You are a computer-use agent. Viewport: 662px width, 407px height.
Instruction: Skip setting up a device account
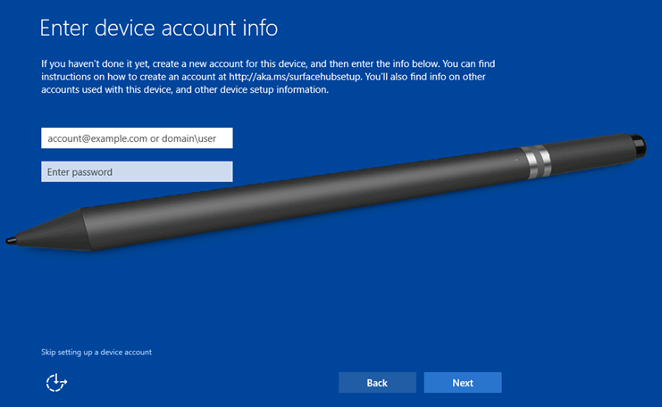[96, 353]
